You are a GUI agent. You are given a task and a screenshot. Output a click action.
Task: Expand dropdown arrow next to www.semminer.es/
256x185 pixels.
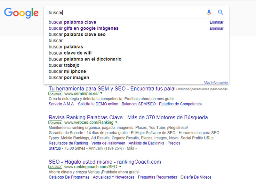pyautogui.click(x=101, y=93)
